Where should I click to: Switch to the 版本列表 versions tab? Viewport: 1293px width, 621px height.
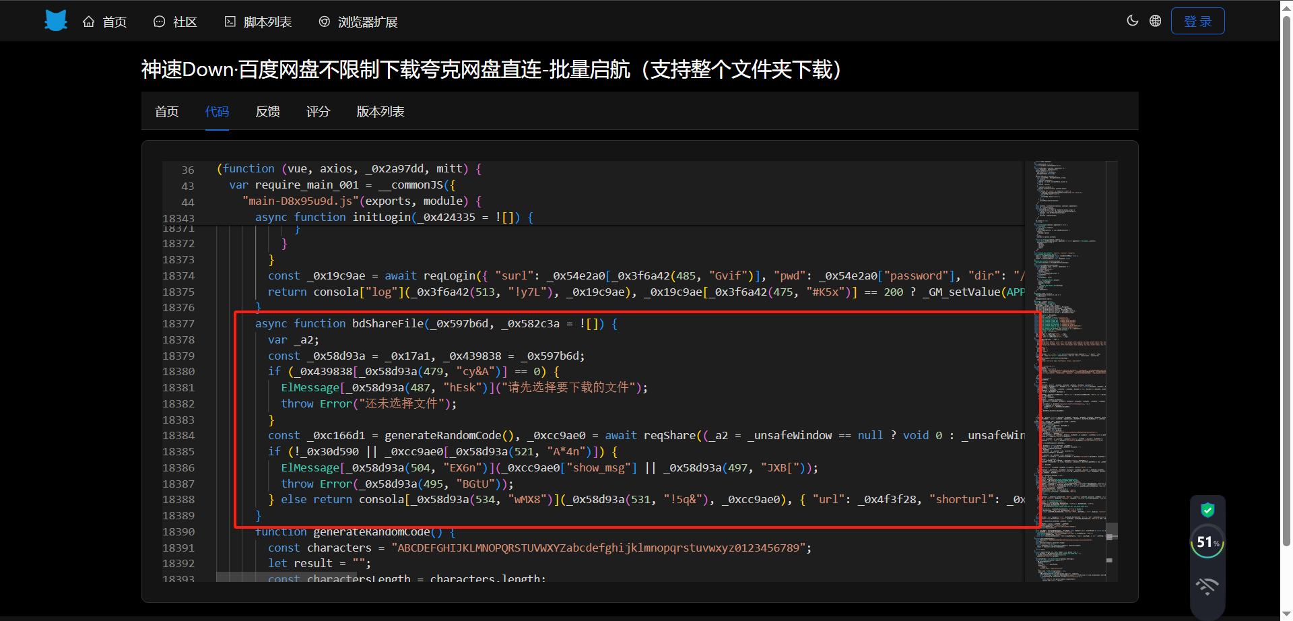(x=380, y=112)
